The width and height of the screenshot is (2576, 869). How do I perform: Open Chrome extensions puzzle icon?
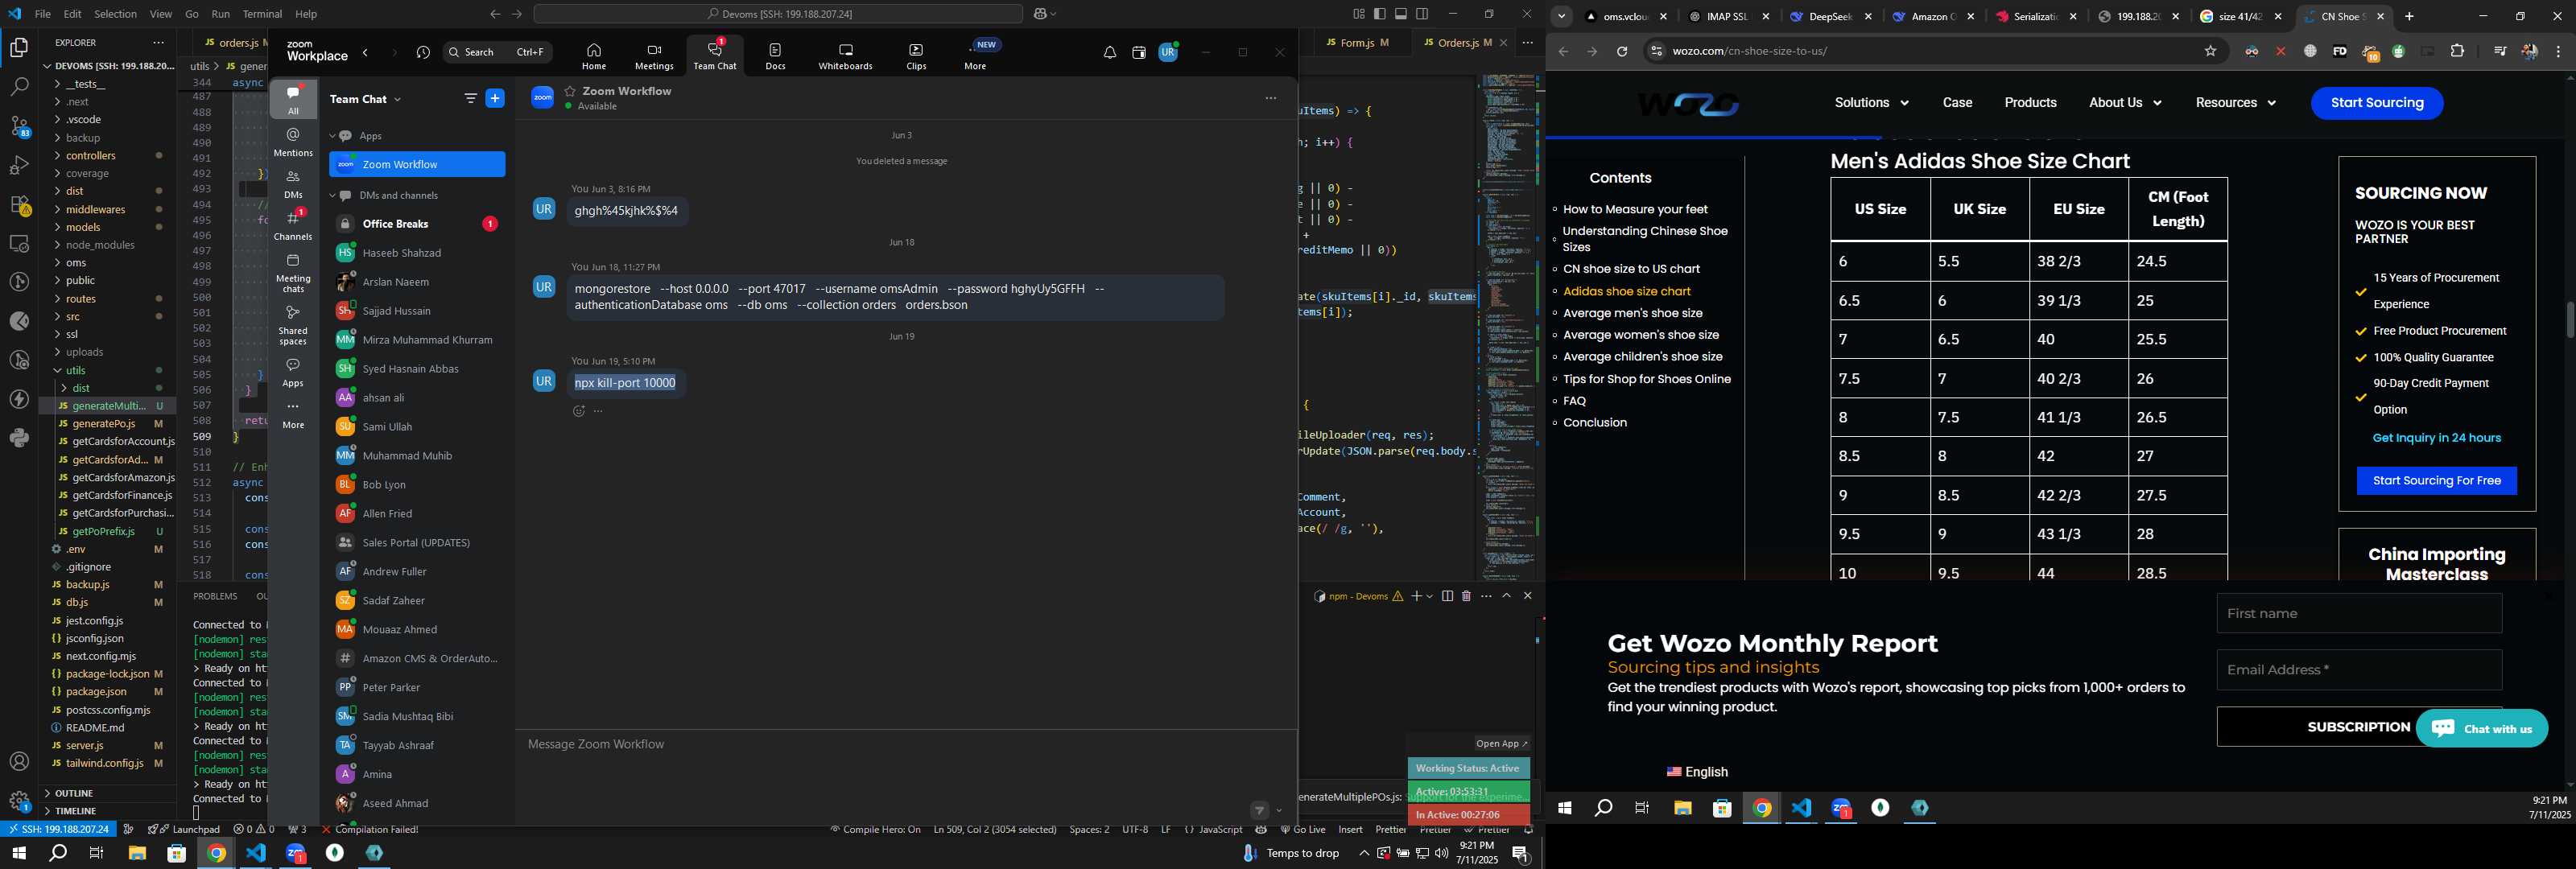(2457, 51)
